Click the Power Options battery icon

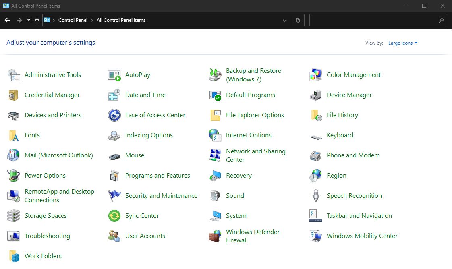(x=14, y=176)
